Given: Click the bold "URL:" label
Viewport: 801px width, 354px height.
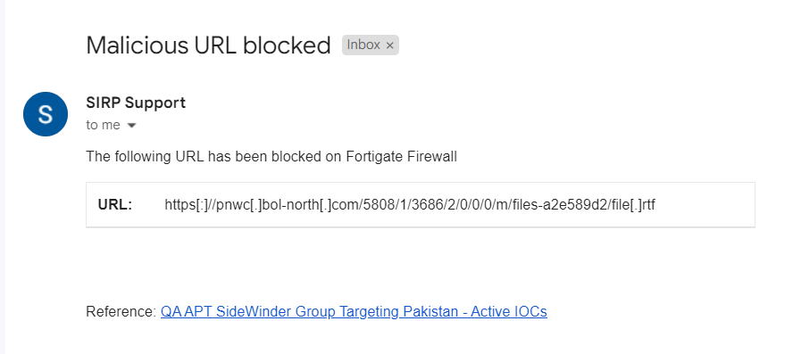Looking at the screenshot, I should (x=115, y=205).
